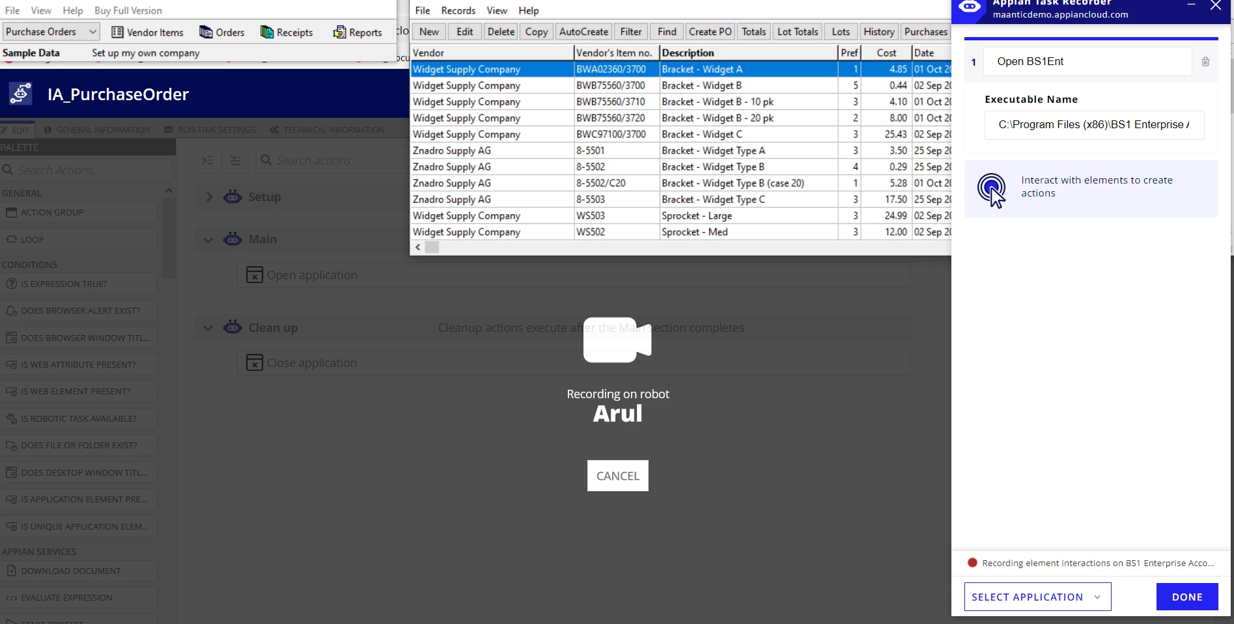Switch to Technical Information tab
The width and height of the screenshot is (1234, 624).
click(x=328, y=129)
